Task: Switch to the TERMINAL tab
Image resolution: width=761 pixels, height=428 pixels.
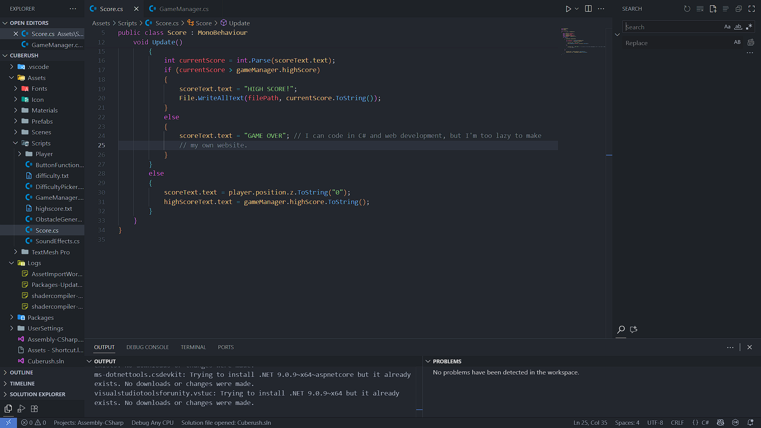Action: pyautogui.click(x=193, y=347)
